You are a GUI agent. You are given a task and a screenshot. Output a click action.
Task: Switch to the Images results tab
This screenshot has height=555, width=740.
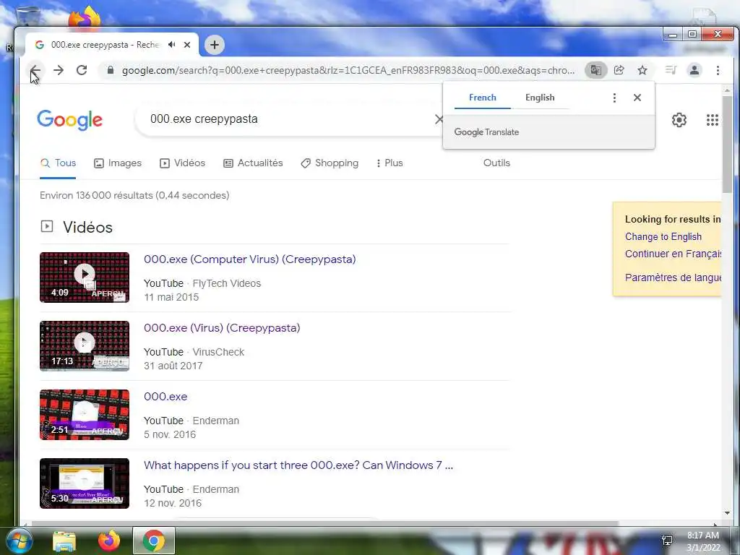pos(118,163)
